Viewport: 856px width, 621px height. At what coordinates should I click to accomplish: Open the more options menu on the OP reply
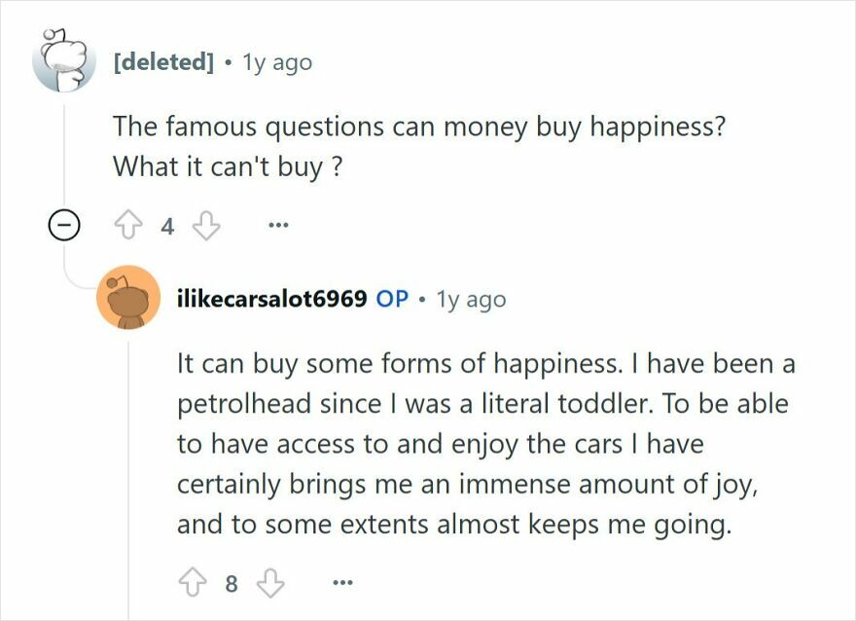[341, 581]
